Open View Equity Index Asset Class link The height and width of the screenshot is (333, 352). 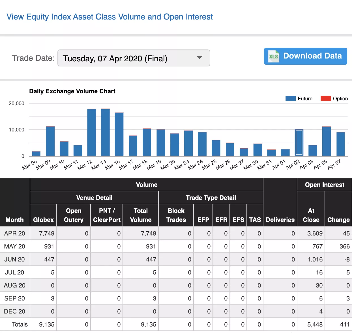[110, 17]
